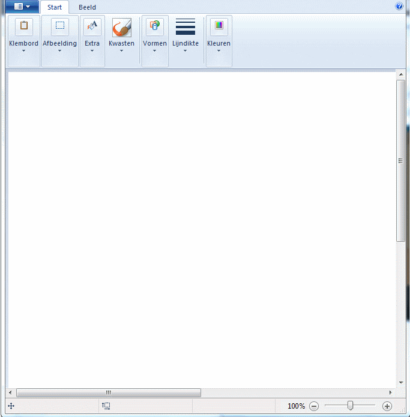This screenshot has height=417, width=410.
Task: Click the zoom out minus button
Action: (x=314, y=406)
